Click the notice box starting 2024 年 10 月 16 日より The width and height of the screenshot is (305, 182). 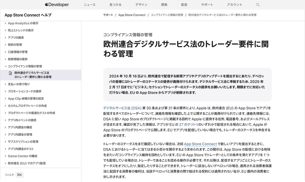(187, 85)
